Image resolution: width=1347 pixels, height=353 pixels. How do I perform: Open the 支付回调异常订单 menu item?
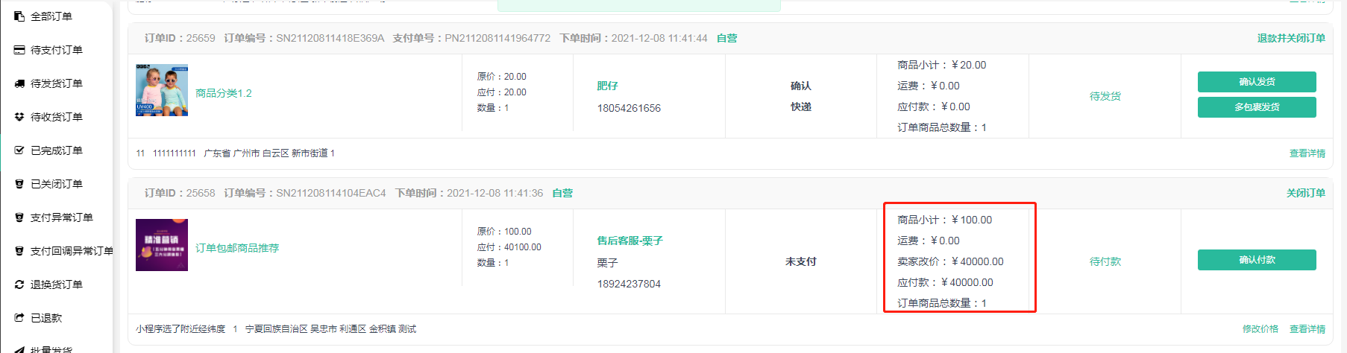[x=72, y=251]
